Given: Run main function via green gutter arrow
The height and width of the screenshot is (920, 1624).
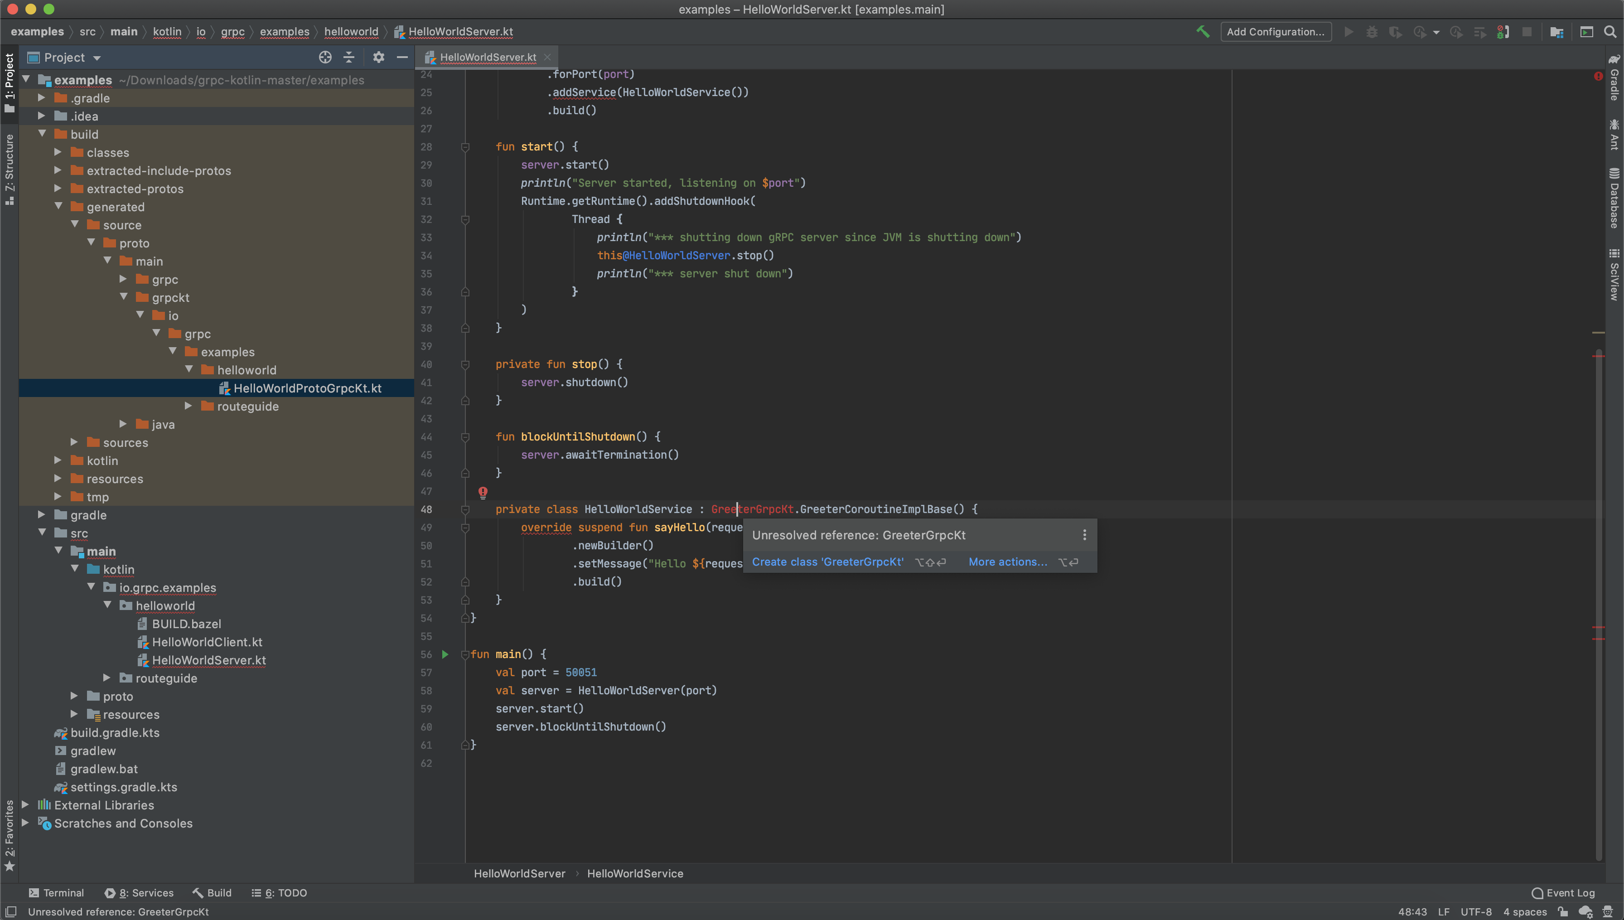Looking at the screenshot, I should pyautogui.click(x=446, y=654).
